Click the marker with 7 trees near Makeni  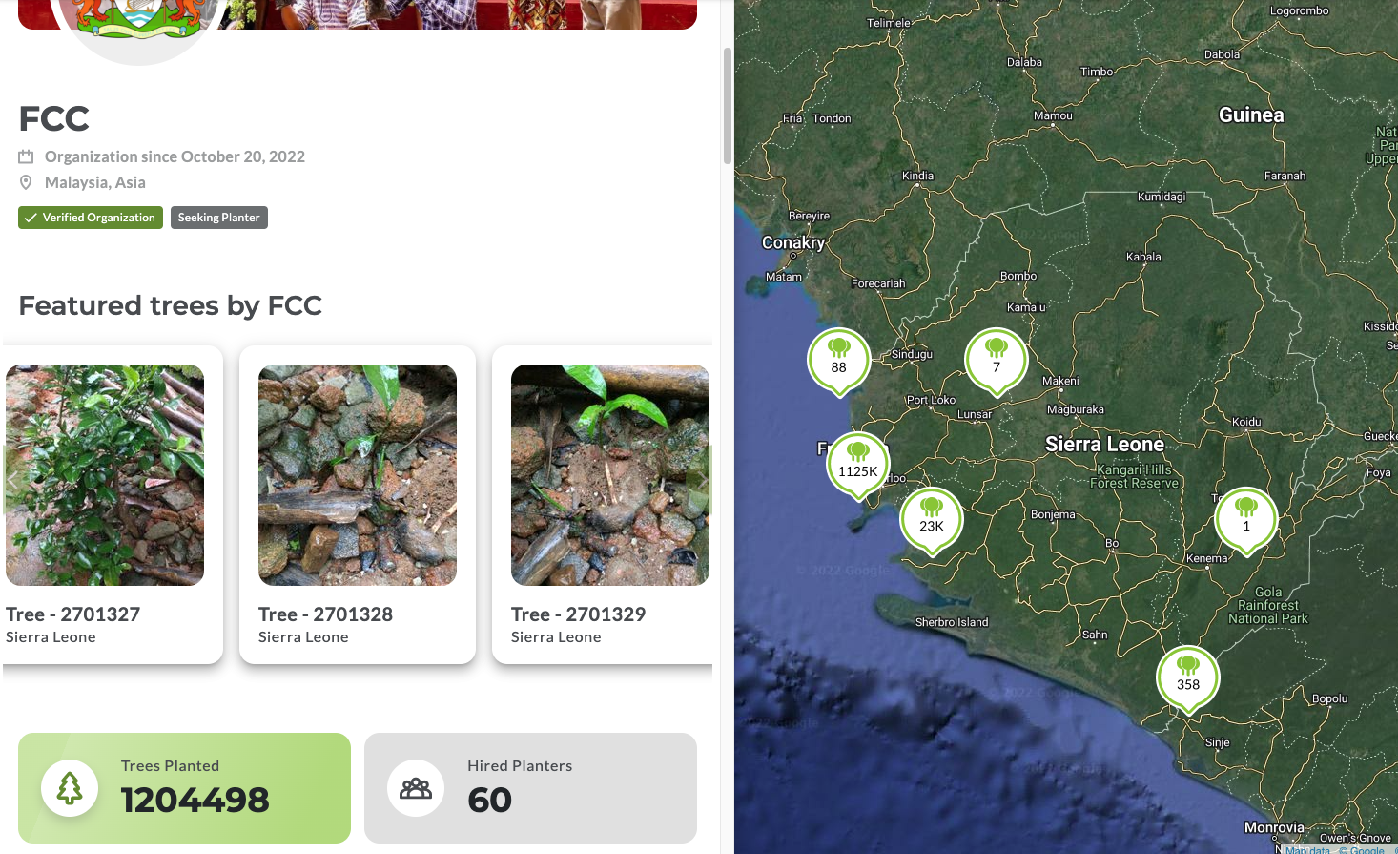click(996, 358)
